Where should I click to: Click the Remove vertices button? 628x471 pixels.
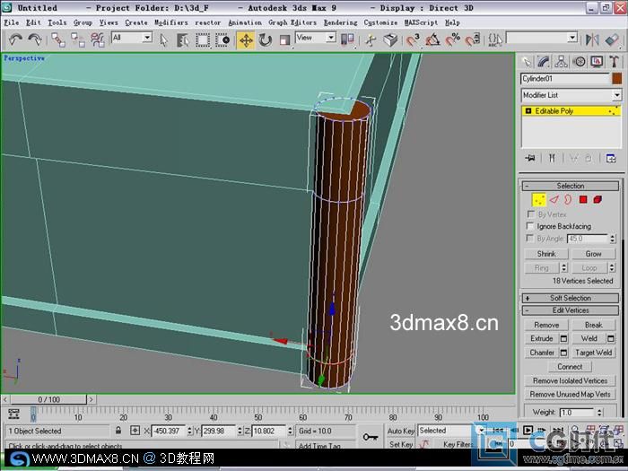[x=546, y=325]
